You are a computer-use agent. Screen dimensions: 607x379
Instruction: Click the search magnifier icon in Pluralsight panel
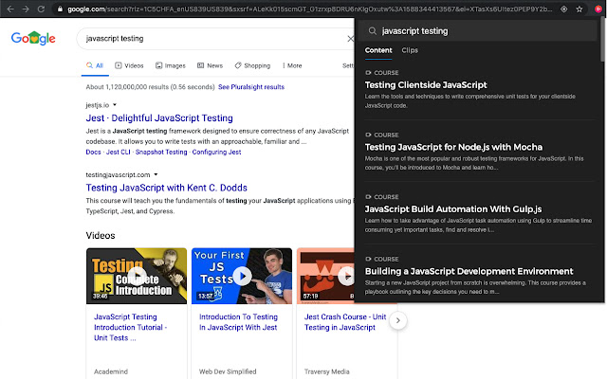(x=373, y=31)
